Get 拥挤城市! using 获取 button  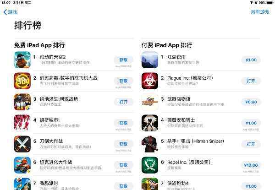pyautogui.click(x=123, y=123)
